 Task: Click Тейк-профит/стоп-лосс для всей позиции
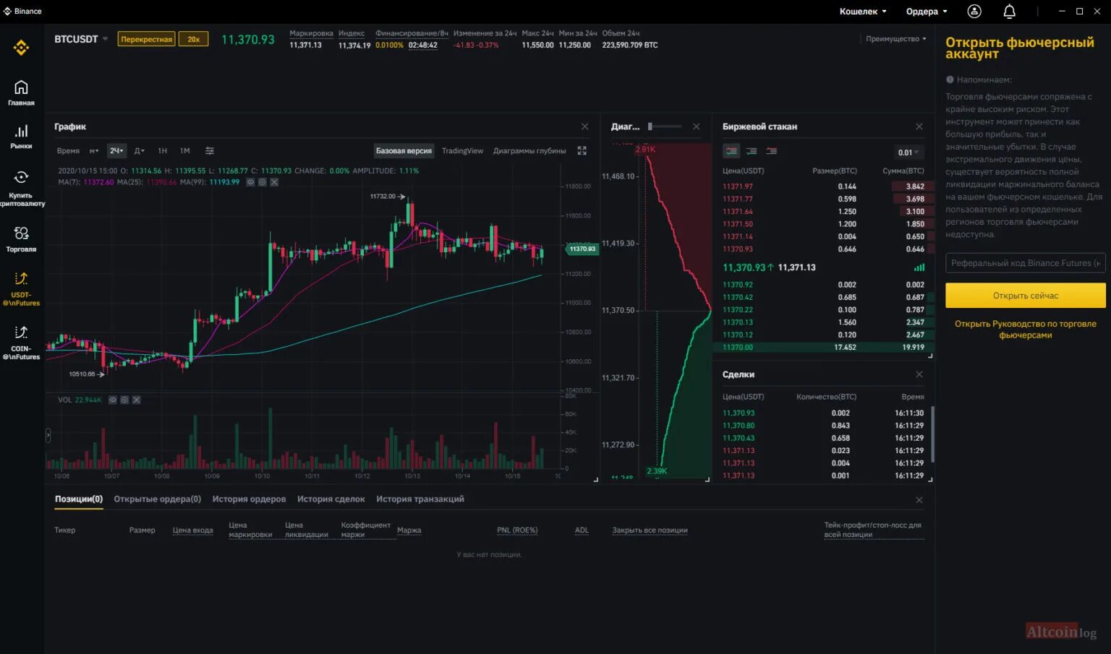(872, 530)
